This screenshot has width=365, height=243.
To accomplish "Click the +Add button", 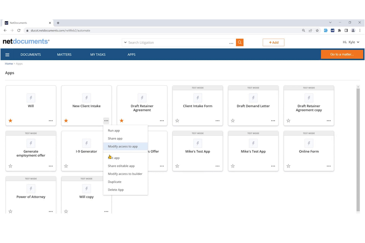I will click(273, 42).
